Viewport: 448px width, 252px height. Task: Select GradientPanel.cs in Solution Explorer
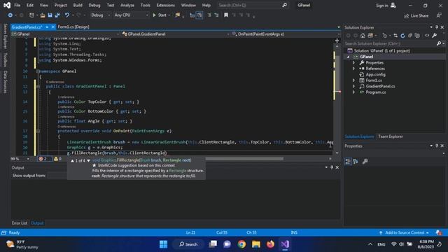click(380, 86)
